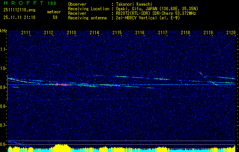Click time marker 2120
Image resolution: width=239 pixels, height=152 pixels.
(231, 33)
